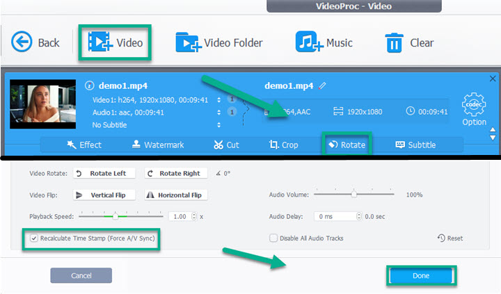Switch to the Rotate tab
501x294 pixels.
coord(347,145)
